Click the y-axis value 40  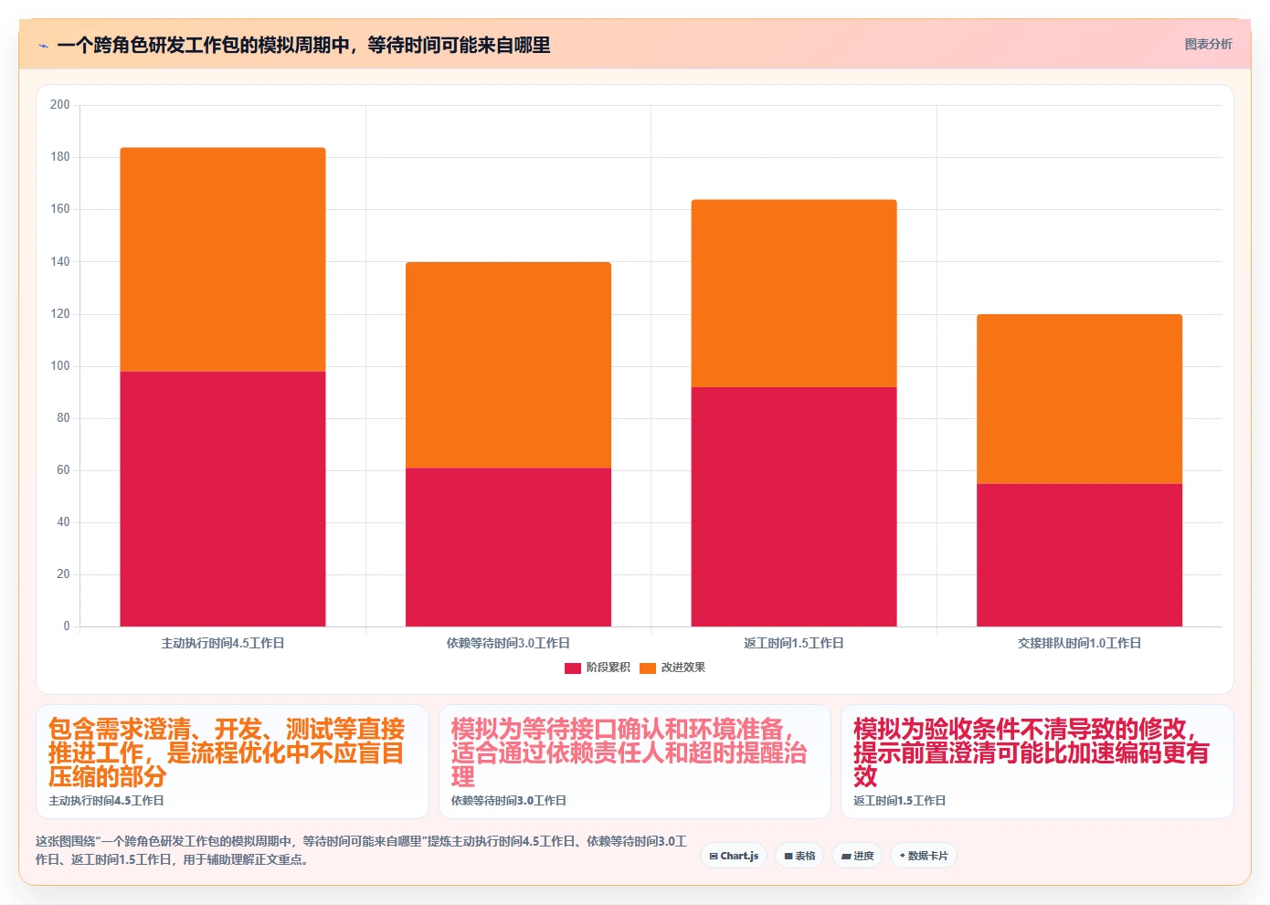pos(63,522)
